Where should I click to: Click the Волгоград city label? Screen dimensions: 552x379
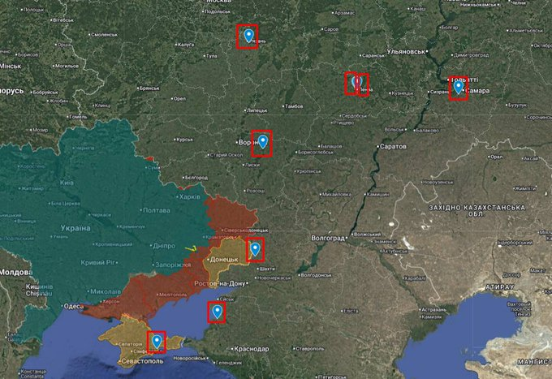[330, 239]
